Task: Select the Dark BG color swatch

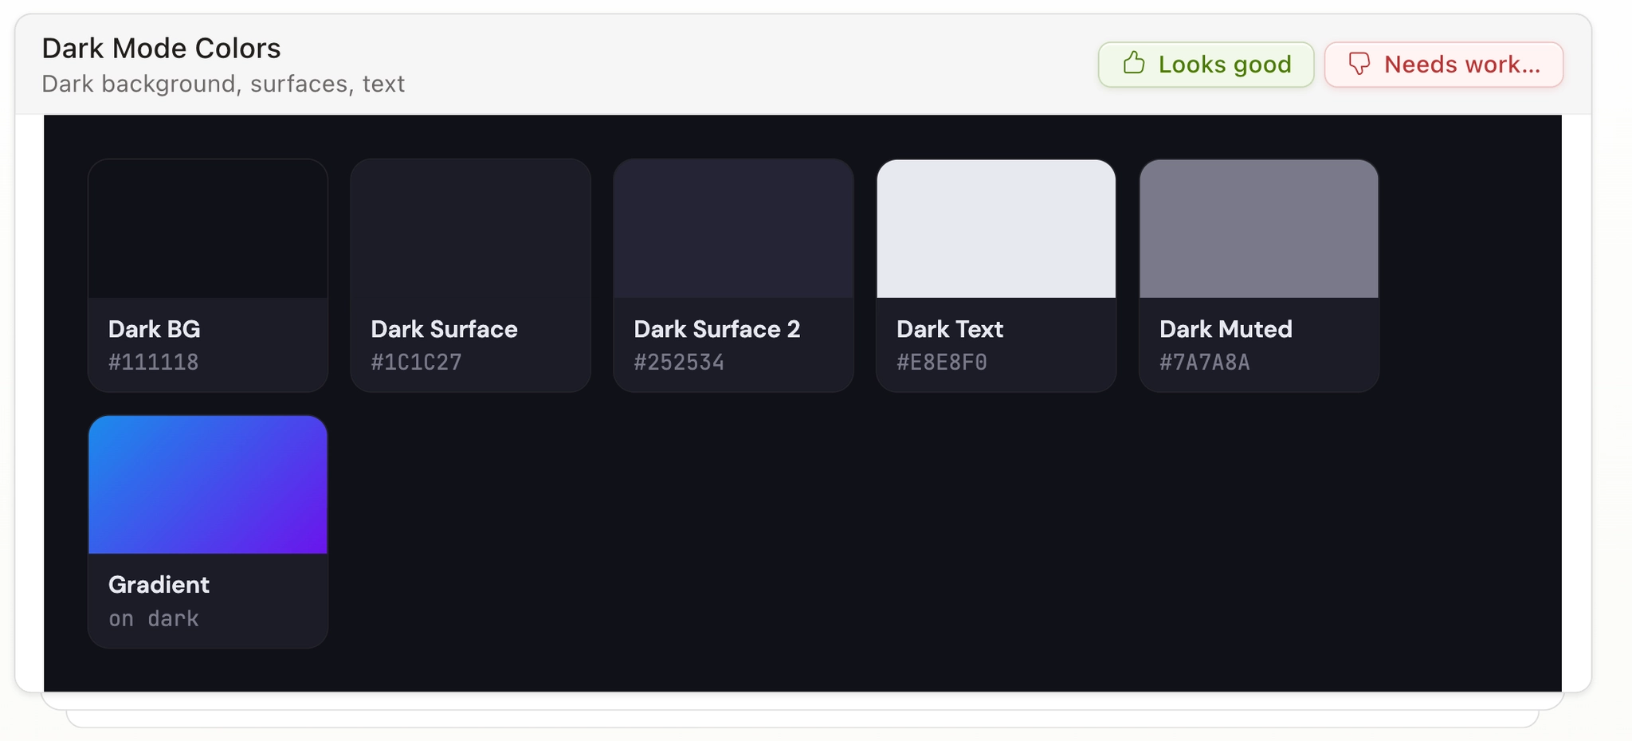Action: pos(208,229)
